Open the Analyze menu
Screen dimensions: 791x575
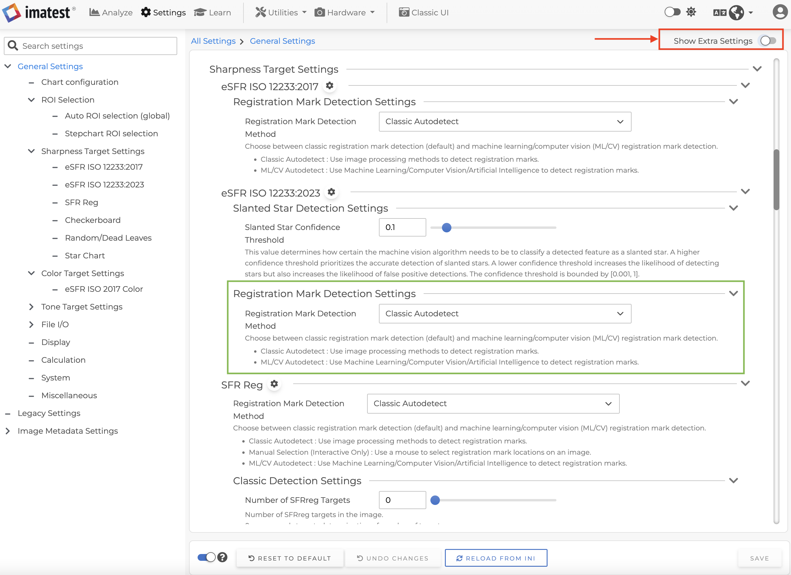(x=111, y=12)
